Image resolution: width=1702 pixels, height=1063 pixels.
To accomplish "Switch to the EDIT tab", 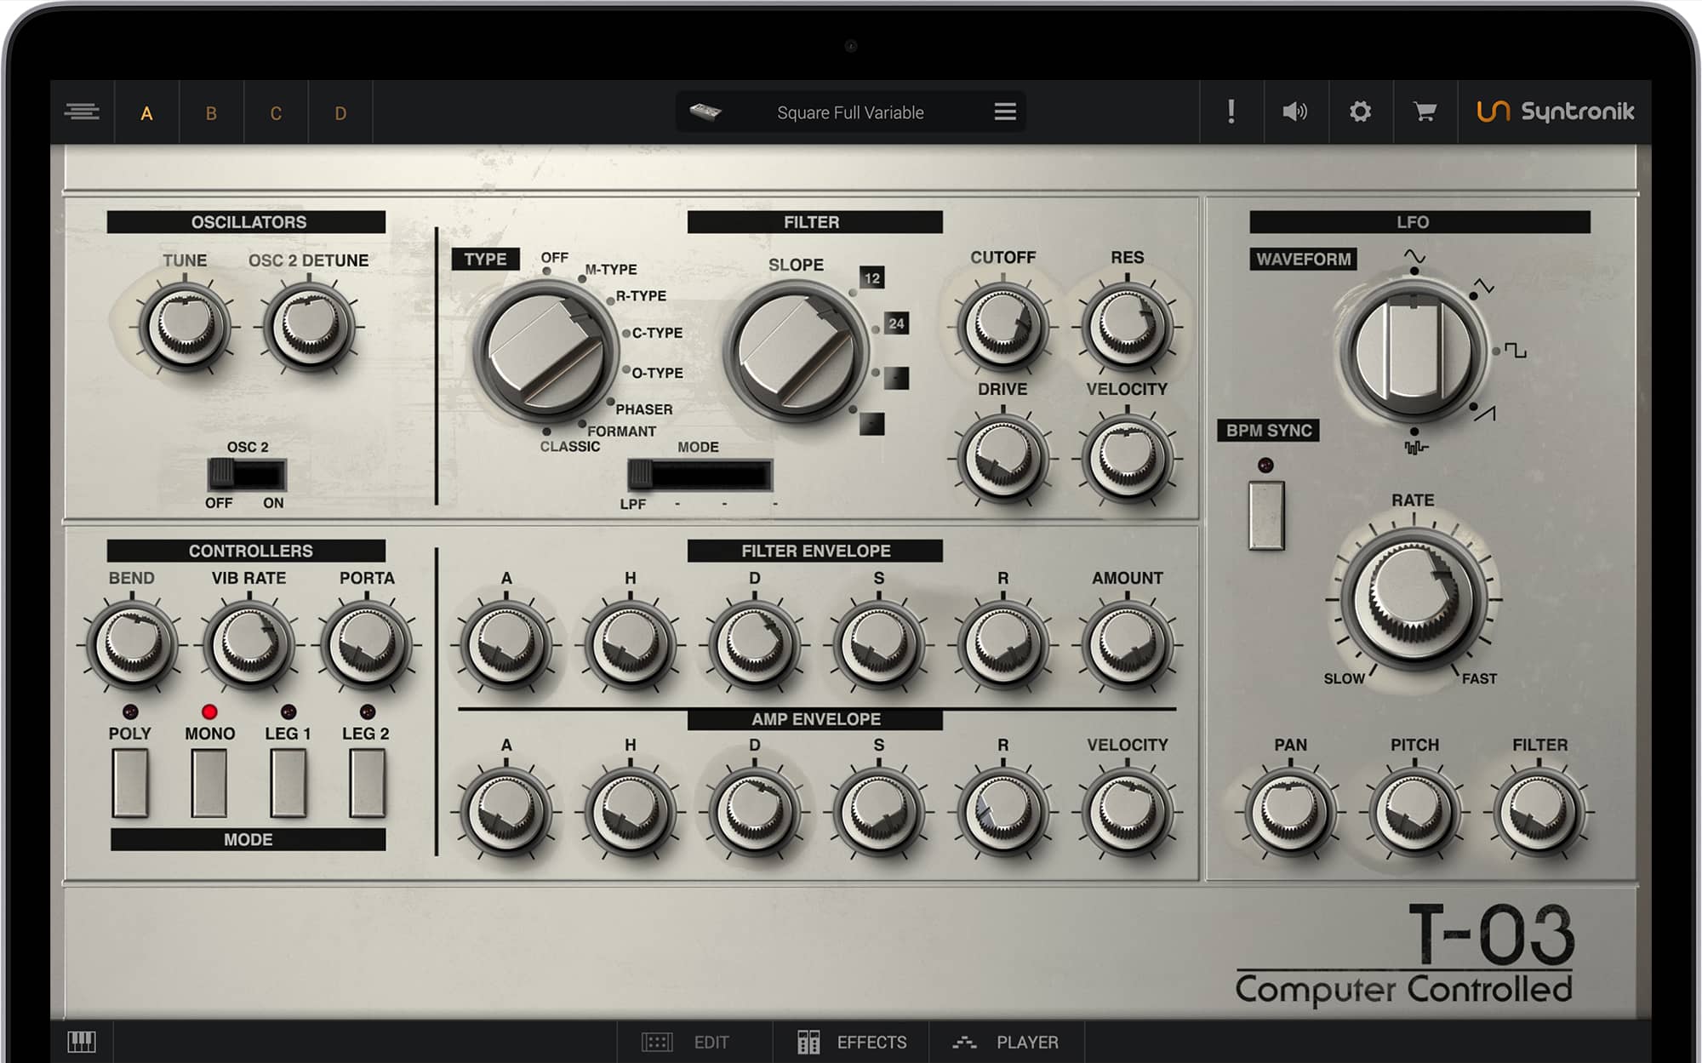I will pyautogui.click(x=686, y=1042).
